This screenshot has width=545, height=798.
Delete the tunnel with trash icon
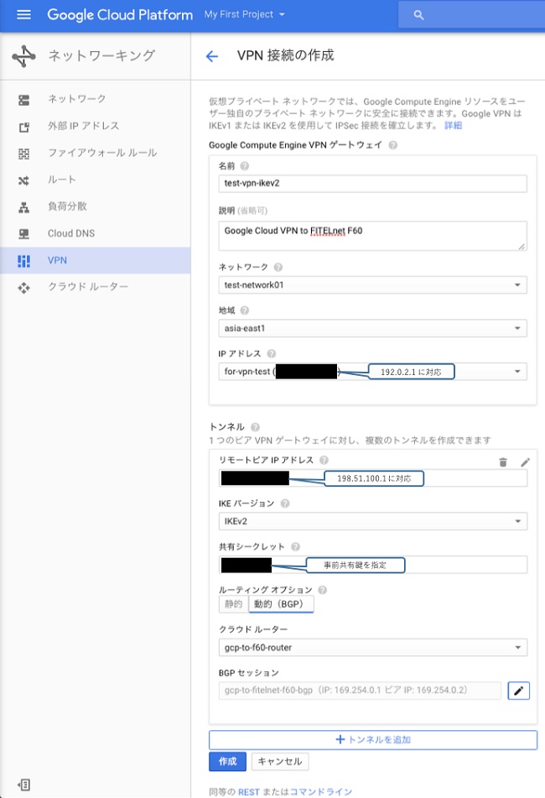click(503, 462)
